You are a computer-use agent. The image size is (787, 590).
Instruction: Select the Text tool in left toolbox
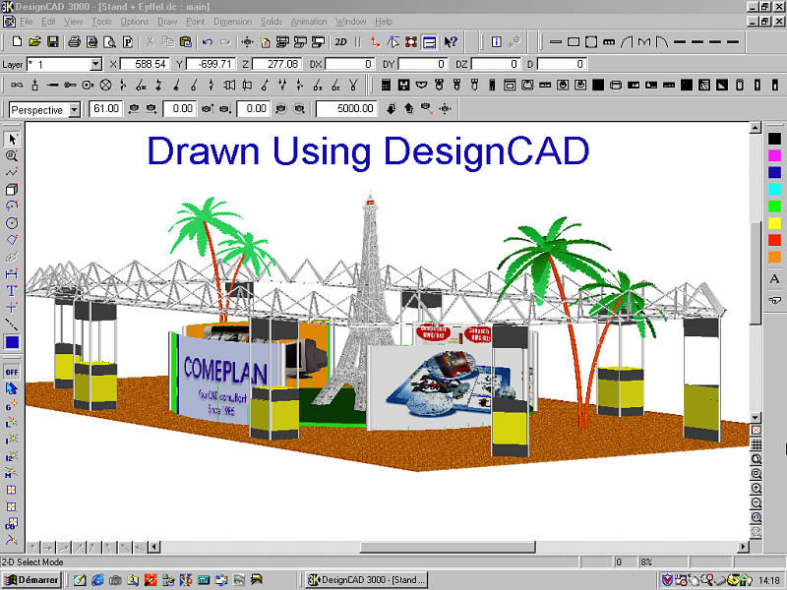coord(12,290)
